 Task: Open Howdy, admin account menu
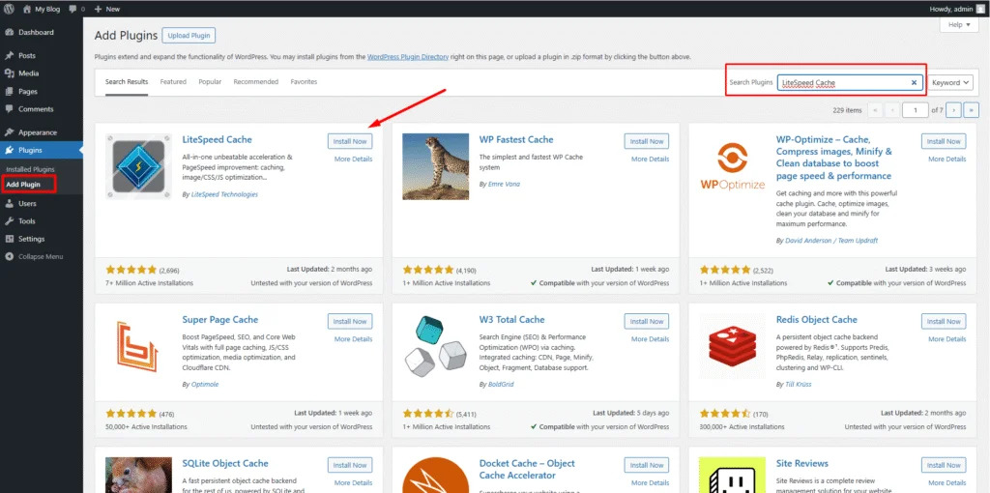(x=956, y=10)
